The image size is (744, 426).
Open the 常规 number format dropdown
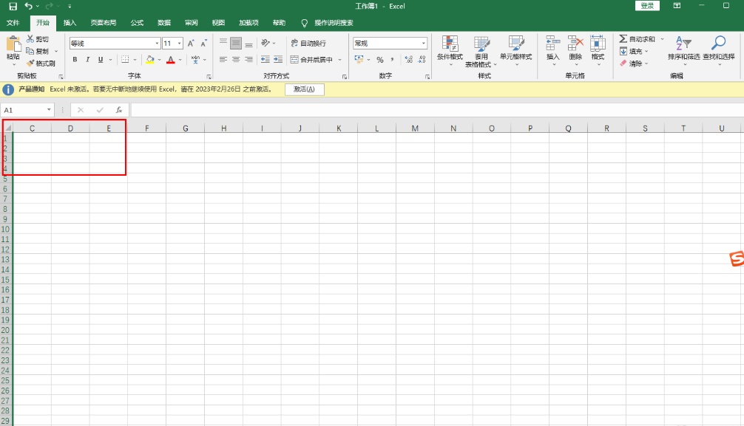[424, 44]
